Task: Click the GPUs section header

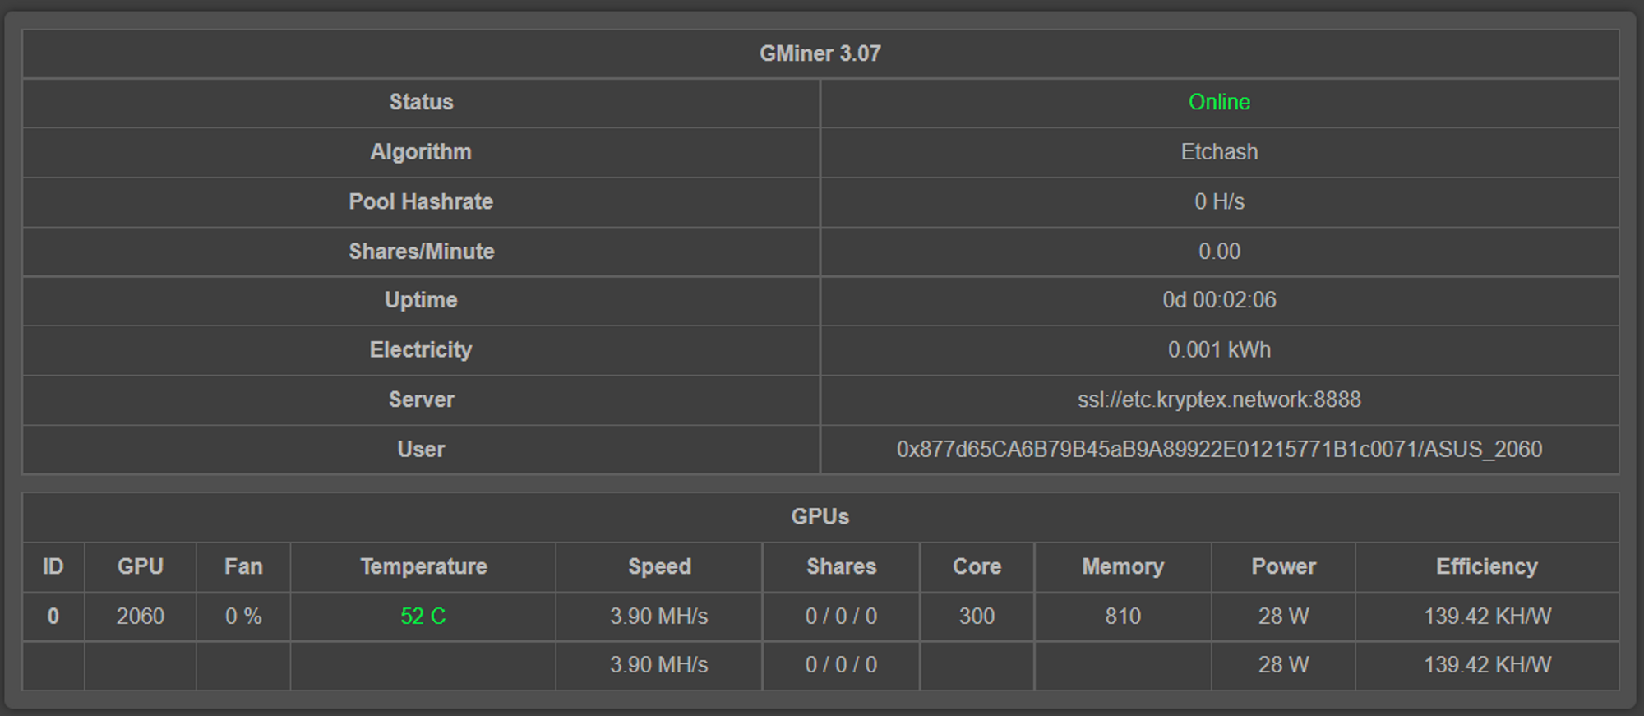Action: [x=820, y=516]
